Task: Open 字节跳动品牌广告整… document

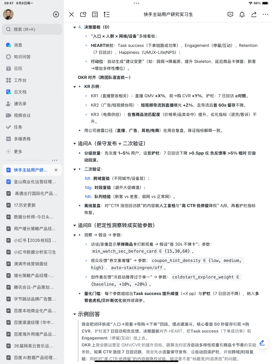Action: (32, 299)
